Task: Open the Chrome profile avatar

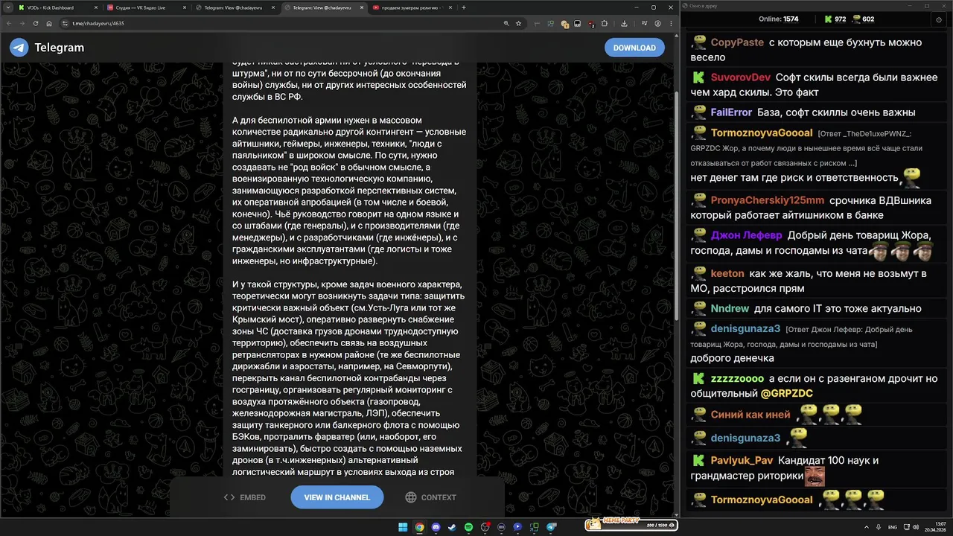Action: 658,23
